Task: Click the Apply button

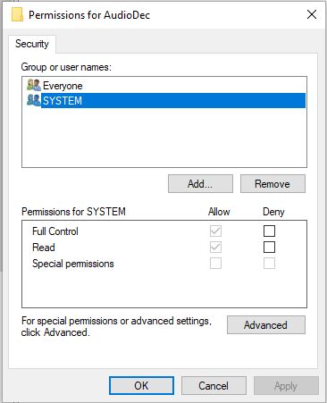Action: pos(286,386)
